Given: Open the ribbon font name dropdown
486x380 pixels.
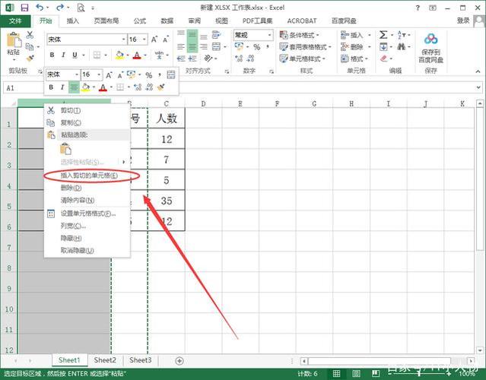Looking at the screenshot, I should pos(124,40).
